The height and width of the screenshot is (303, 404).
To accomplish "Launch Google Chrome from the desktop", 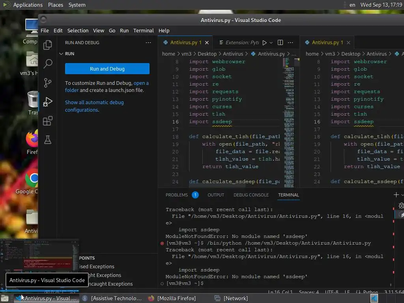I will [x=28, y=181].
